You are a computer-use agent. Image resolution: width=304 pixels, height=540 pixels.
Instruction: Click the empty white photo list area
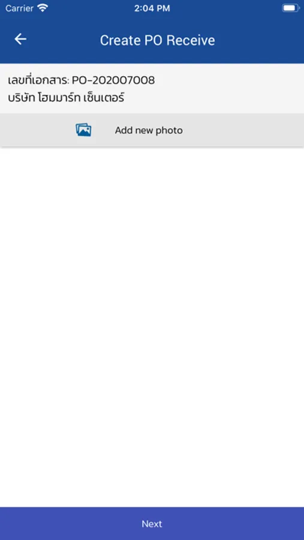(152, 327)
